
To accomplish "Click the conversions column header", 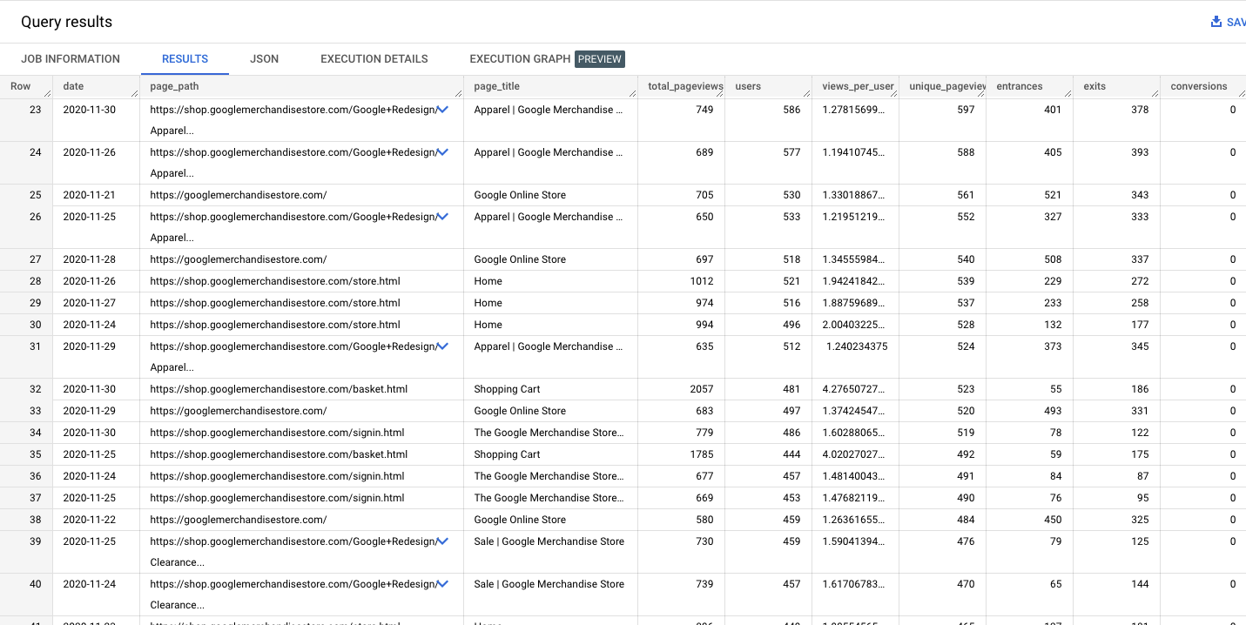I will (x=1200, y=86).
